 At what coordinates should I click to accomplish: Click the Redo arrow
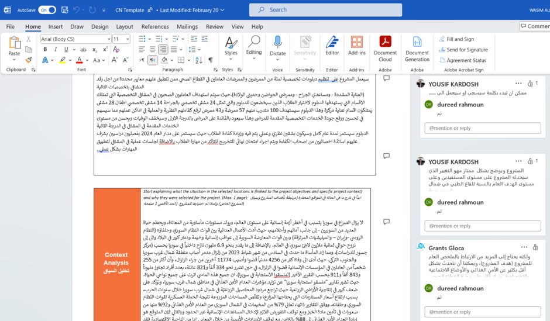(92, 10)
